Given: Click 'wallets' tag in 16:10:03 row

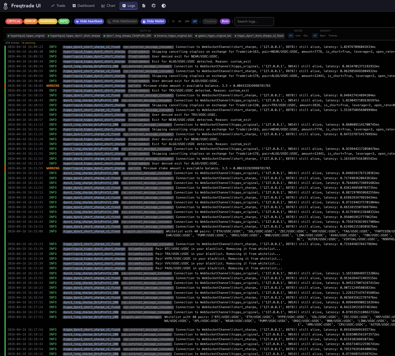Looking at the screenshot, I should tap(134, 86).
